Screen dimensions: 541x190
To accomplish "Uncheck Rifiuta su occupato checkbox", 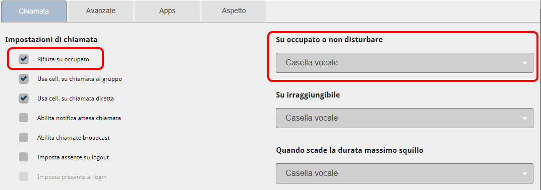I will click(24, 59).
